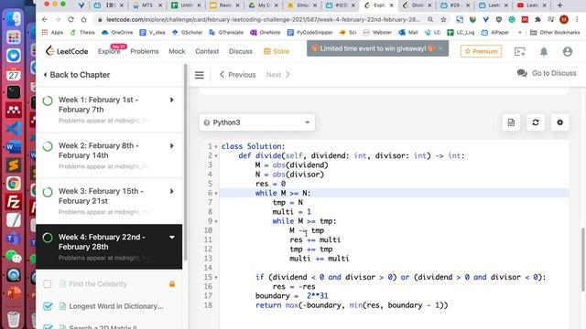Open Launchpad from the dock
This screenshot has width=586, height=329.
click(x=14, y=37)
